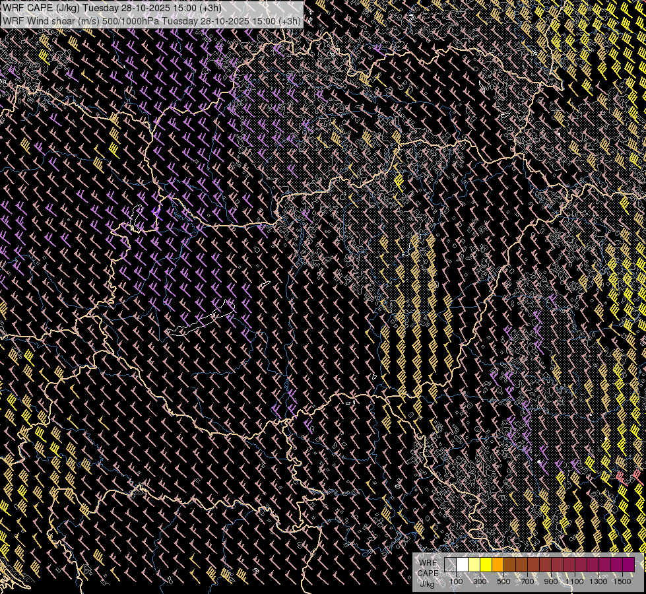Screen dimensions: 646x594
Task: Click the rightmost purple legend swatch
Action: (x=629, y=564)
